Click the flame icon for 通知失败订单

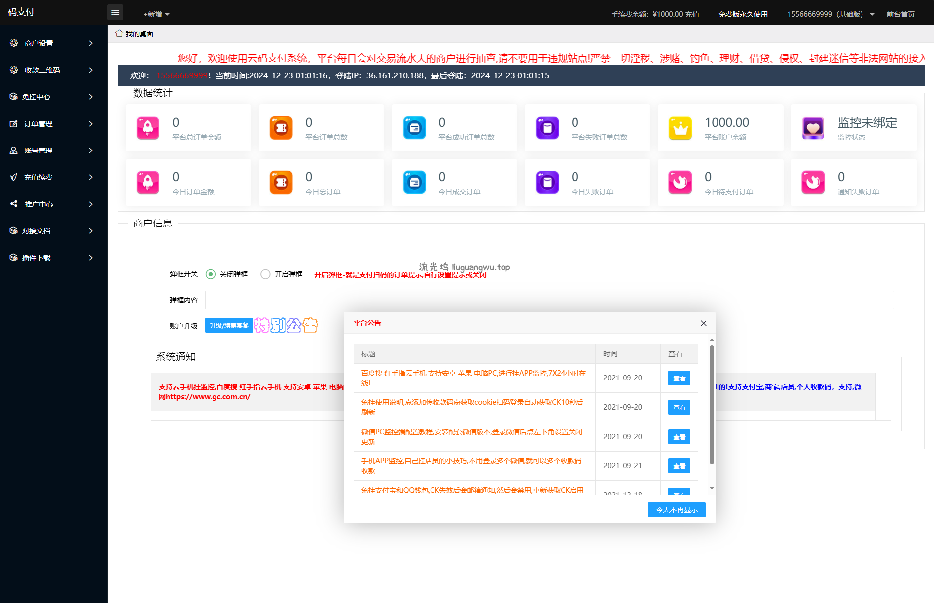(813, 183)
